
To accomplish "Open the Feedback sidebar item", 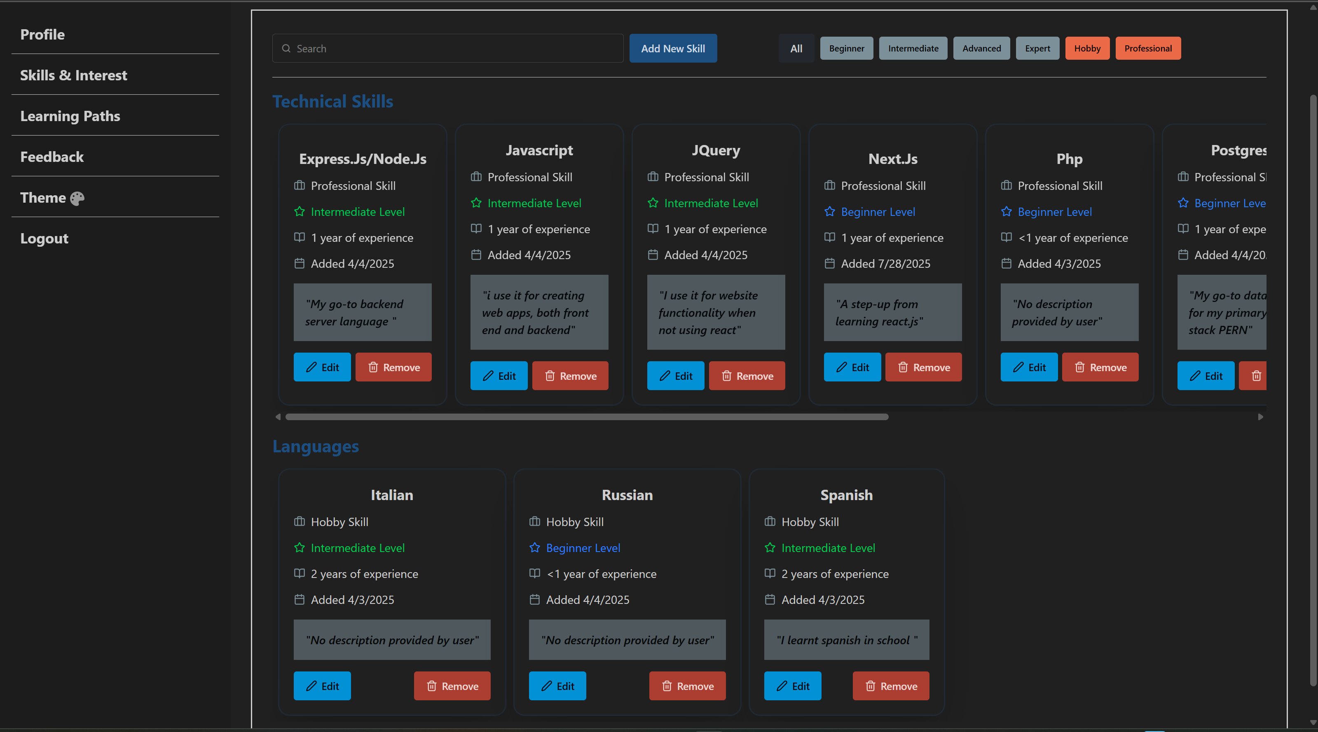I will click(x=52, y=157).
